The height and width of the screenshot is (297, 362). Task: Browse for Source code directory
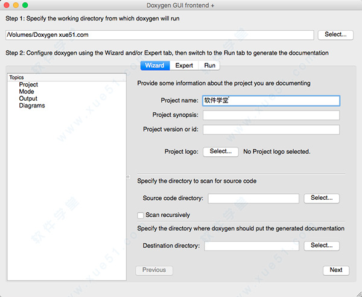(322, 198)
